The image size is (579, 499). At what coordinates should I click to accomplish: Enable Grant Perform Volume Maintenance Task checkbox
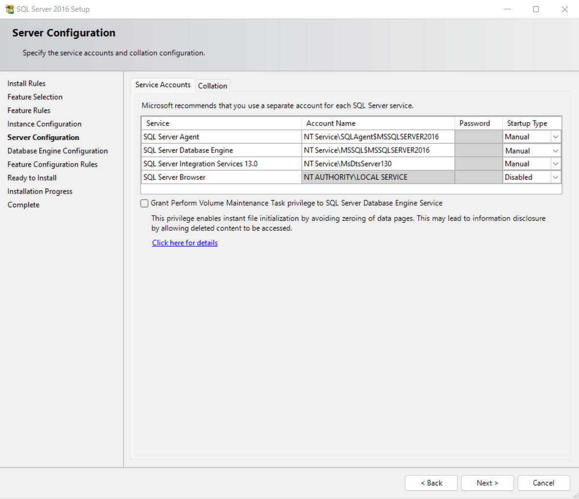click(145, 203)
